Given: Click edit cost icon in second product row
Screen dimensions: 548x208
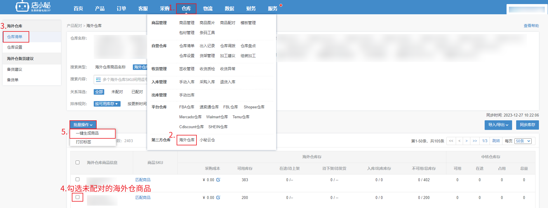Looking at the screenshot, I should 218,198.
